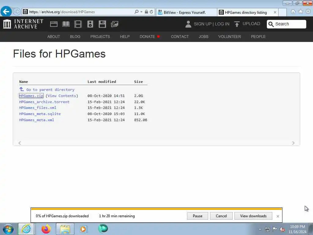Open the CONTACT menu item
The image size is (313, 235).
click(x=180, y=37)
